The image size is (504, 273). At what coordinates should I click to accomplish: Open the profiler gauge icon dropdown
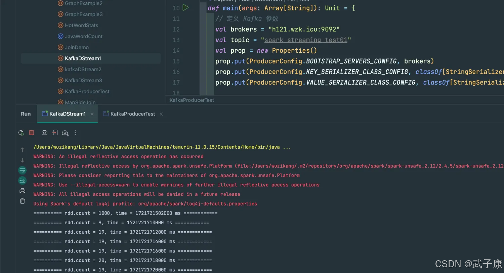coord(65,133)
